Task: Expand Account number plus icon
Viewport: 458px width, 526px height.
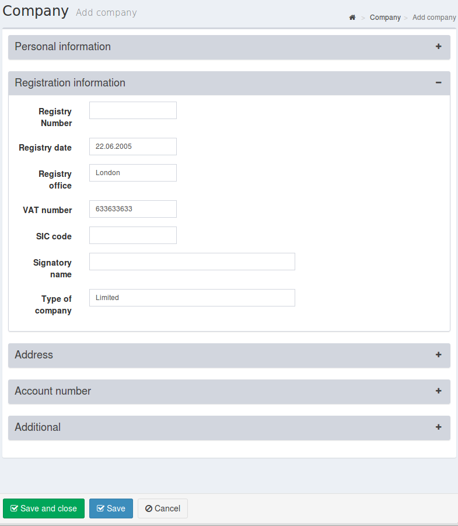Action: click(x=438, y=391)
